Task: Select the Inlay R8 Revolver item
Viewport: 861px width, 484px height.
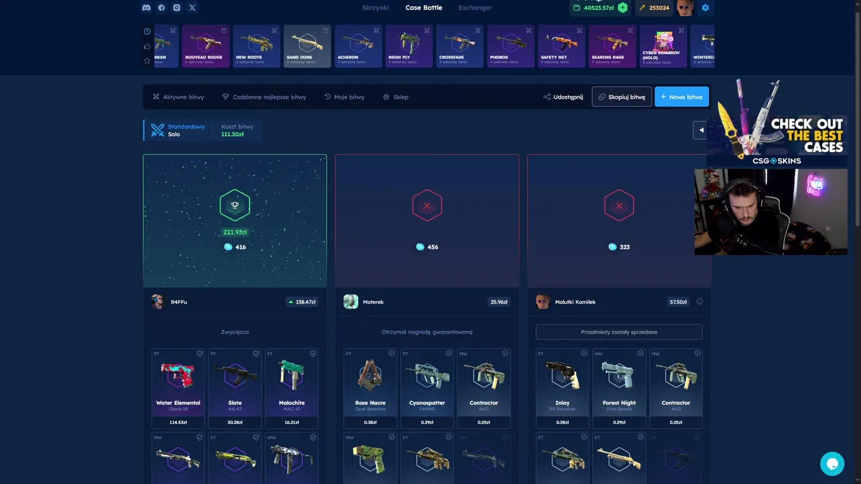Action: tap(562, 388)
